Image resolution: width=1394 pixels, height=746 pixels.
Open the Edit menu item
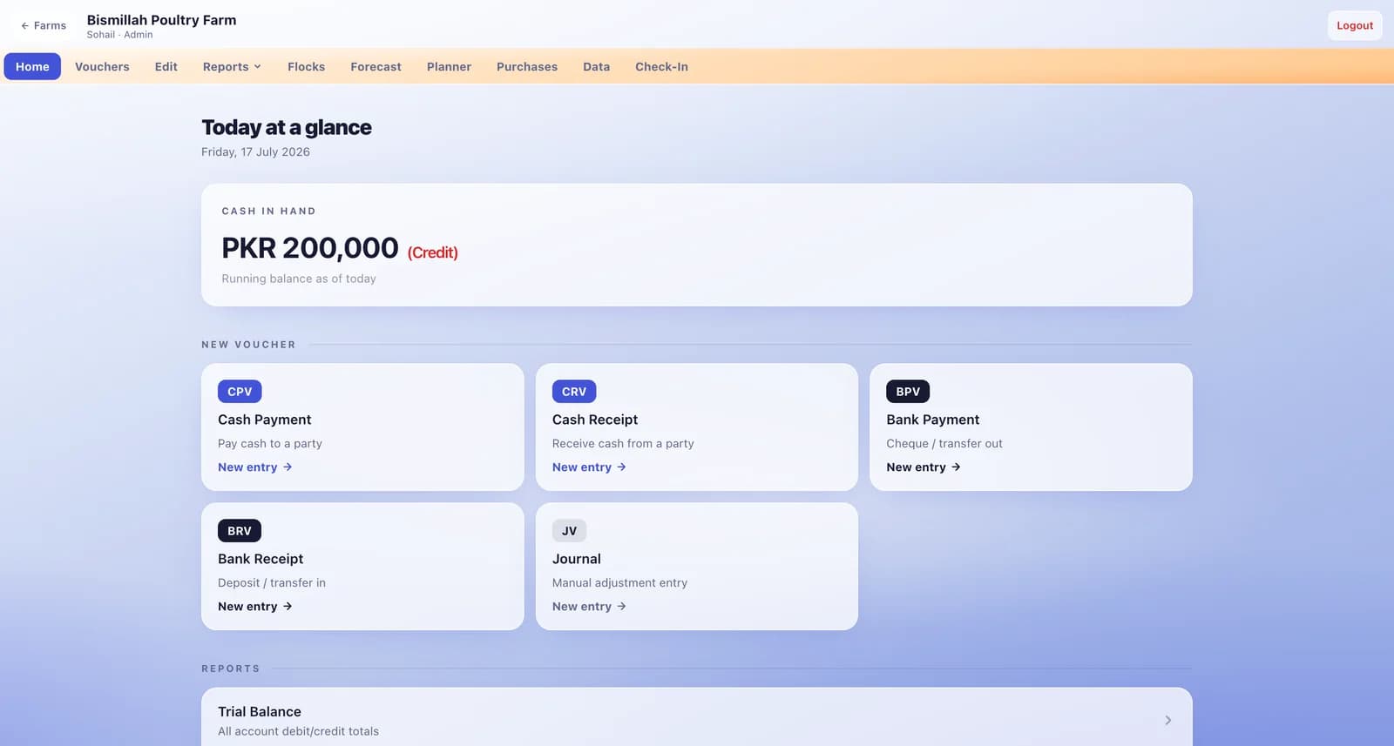pos(166,66)
